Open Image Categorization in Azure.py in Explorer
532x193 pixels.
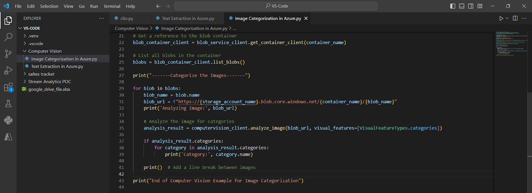[63, 59]
